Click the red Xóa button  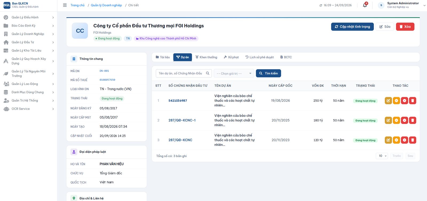pyautogui.click(x=405, y=27)
